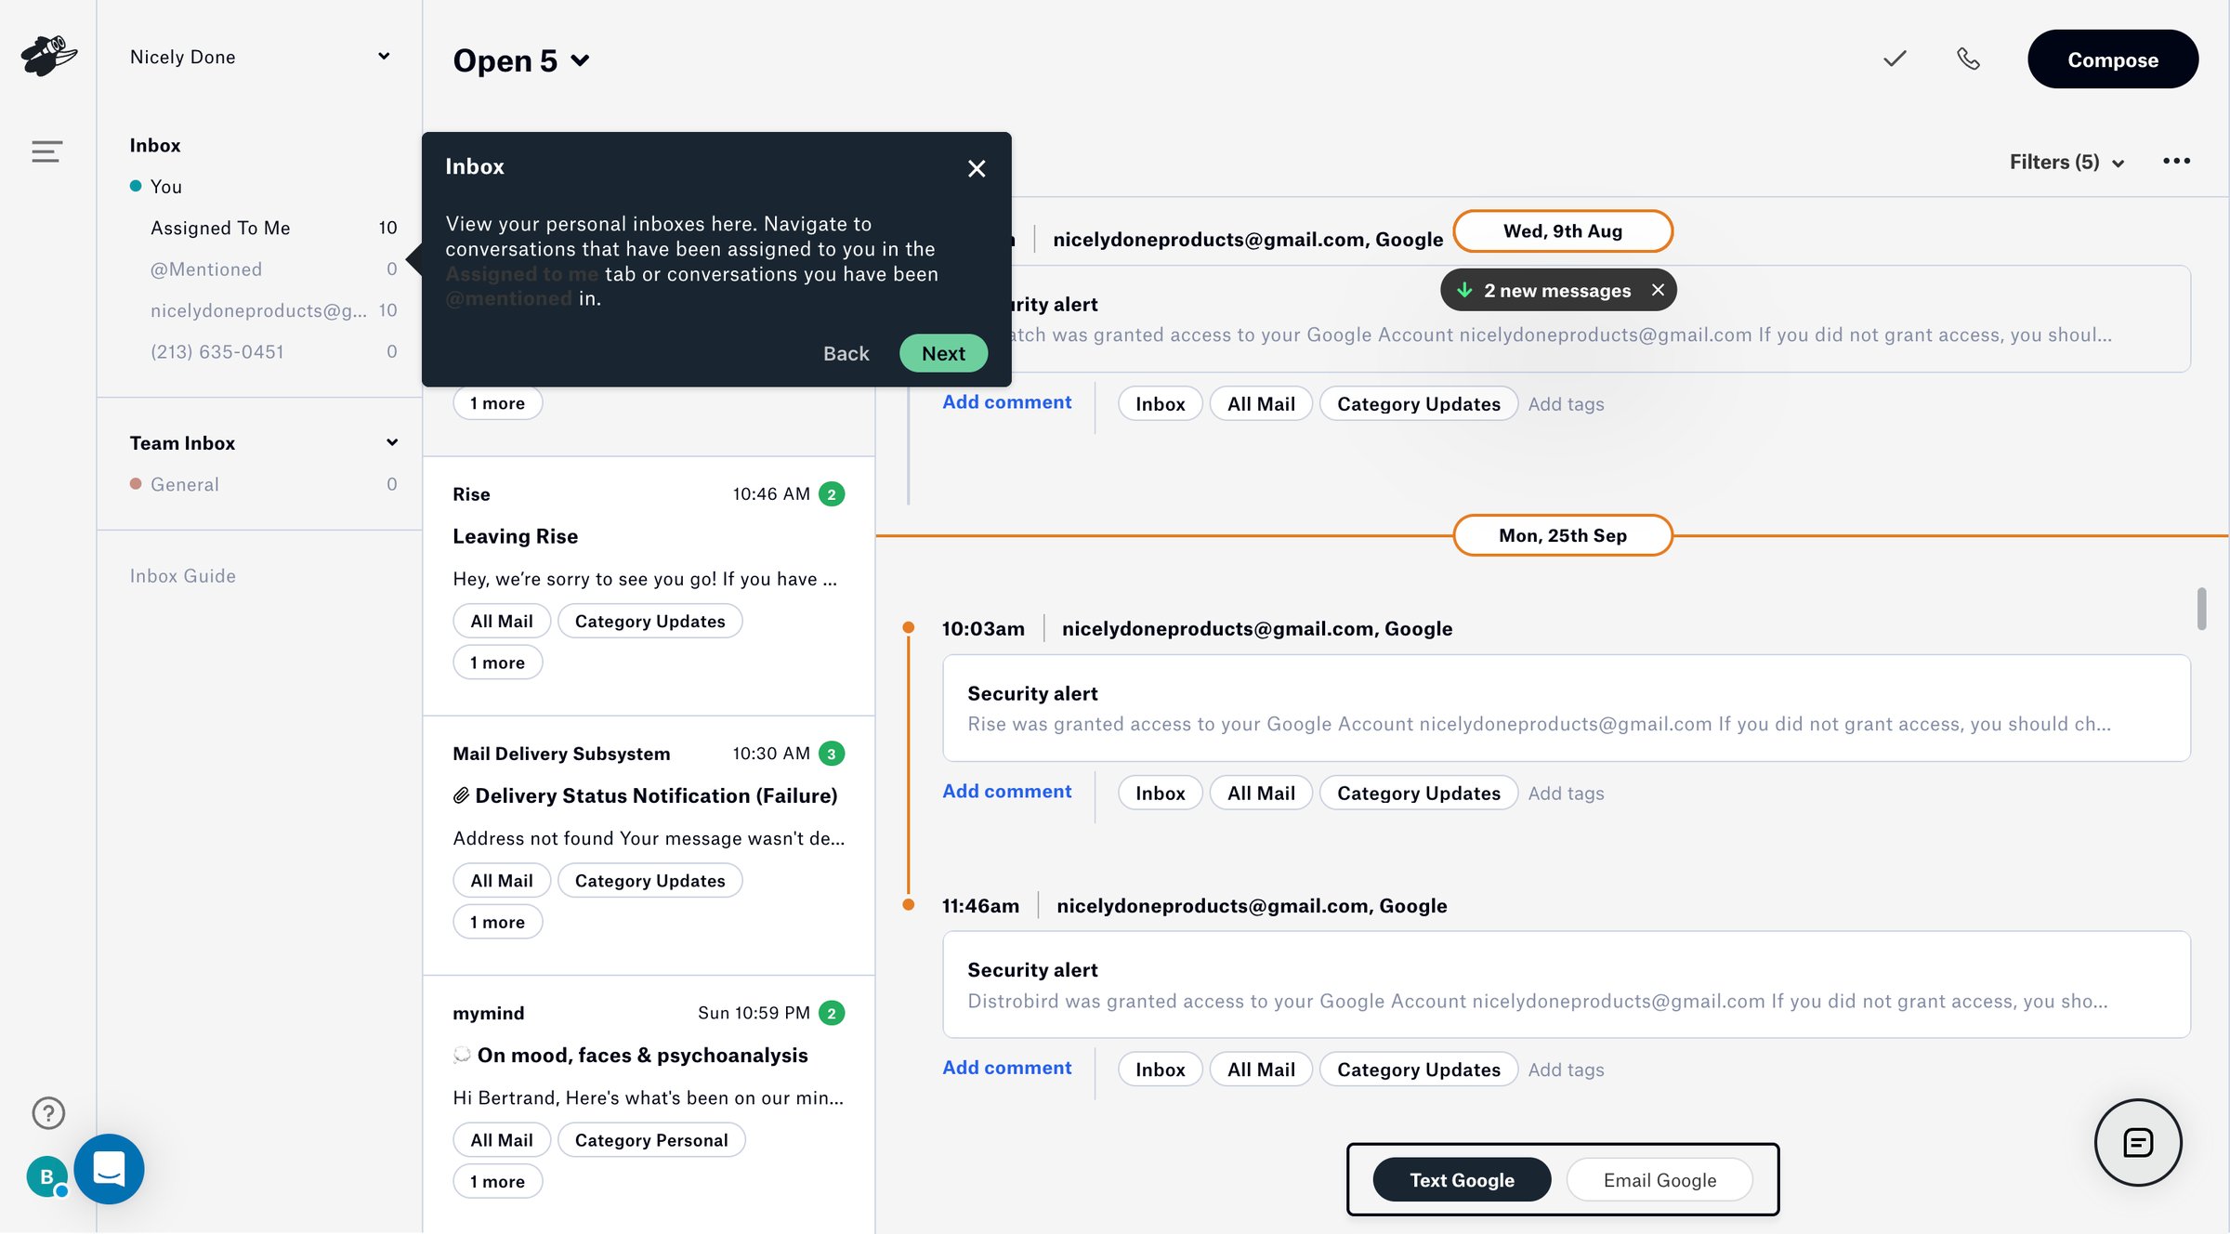Click All Mail tag on 10:03am message
The height and width of the screenshot is (1234, 2230).
click(x=1260, y=794)
